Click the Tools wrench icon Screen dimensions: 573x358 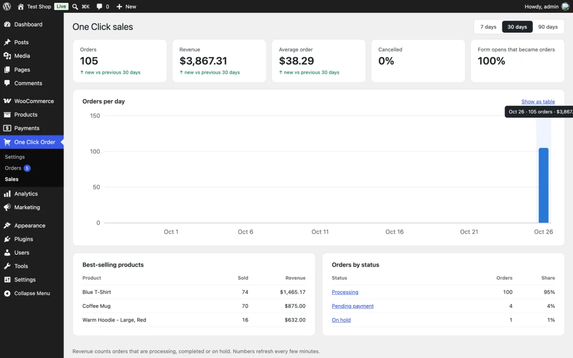7,266
